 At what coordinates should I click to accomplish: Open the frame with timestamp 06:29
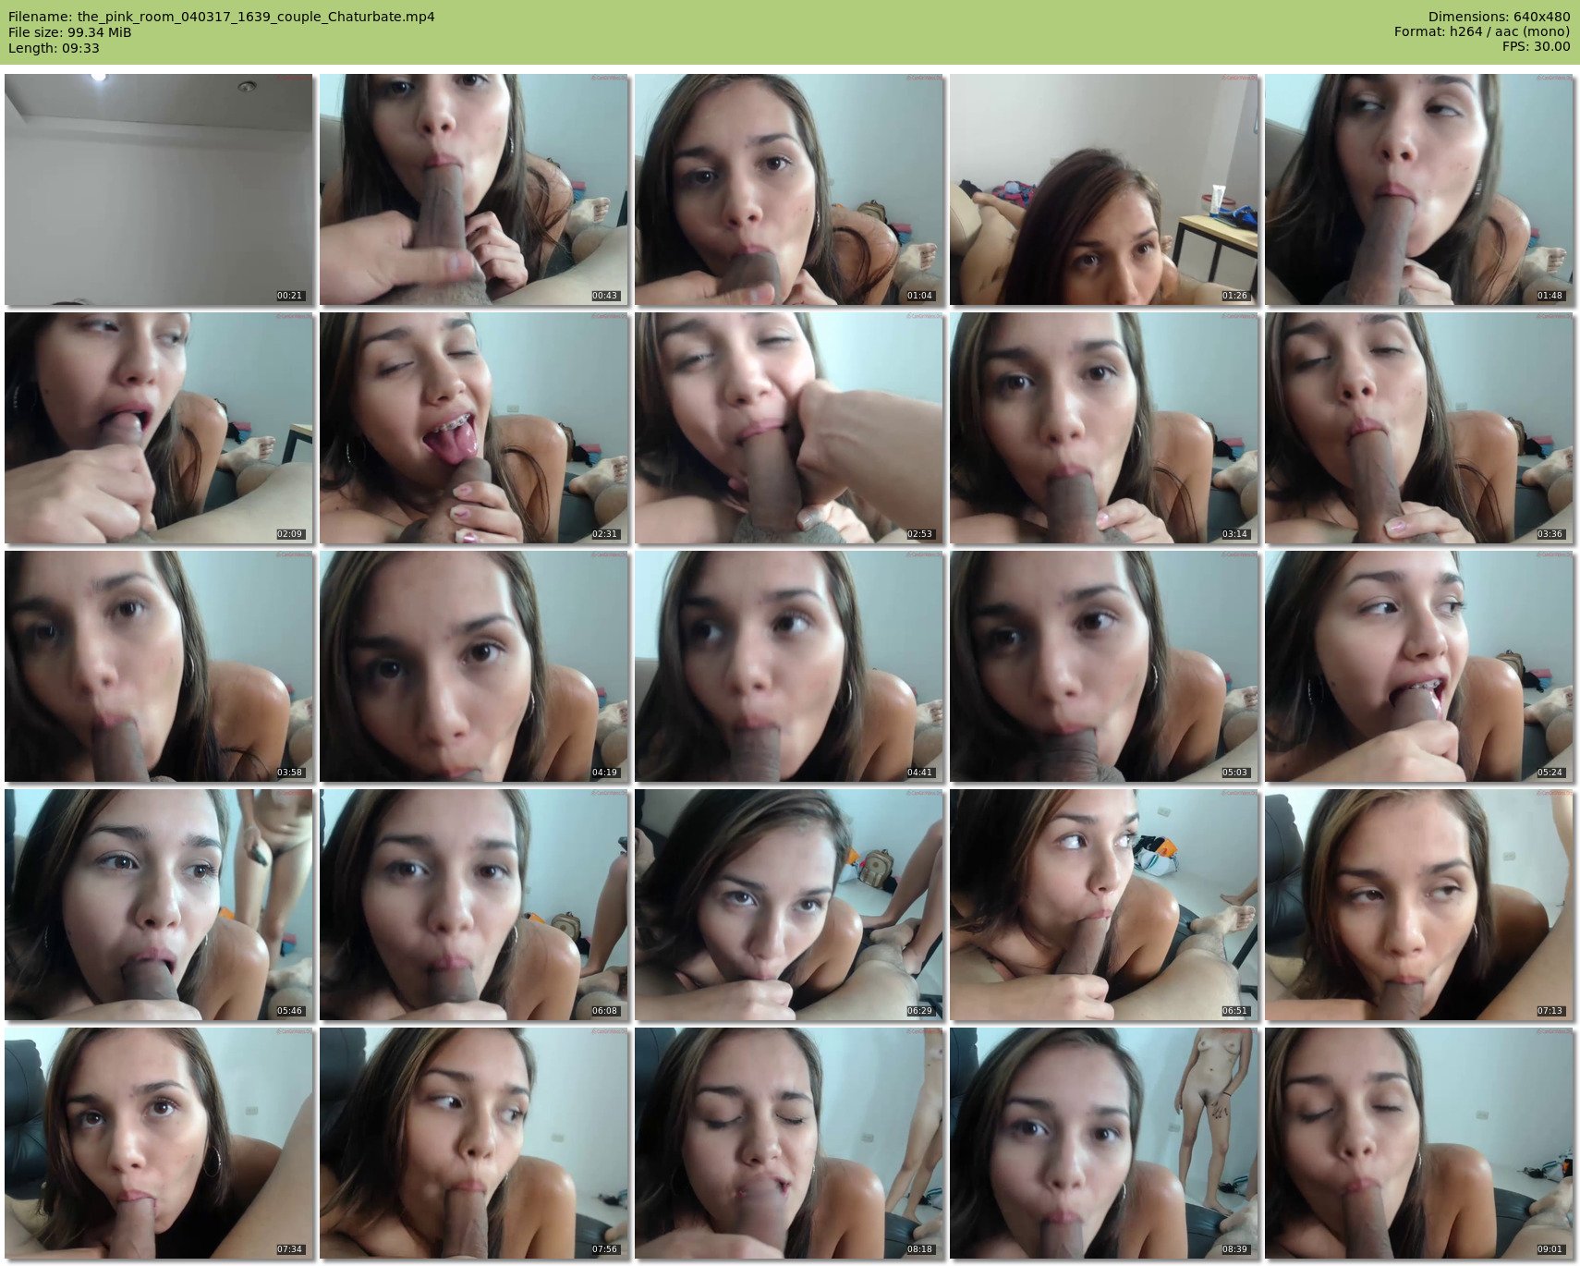789,905
